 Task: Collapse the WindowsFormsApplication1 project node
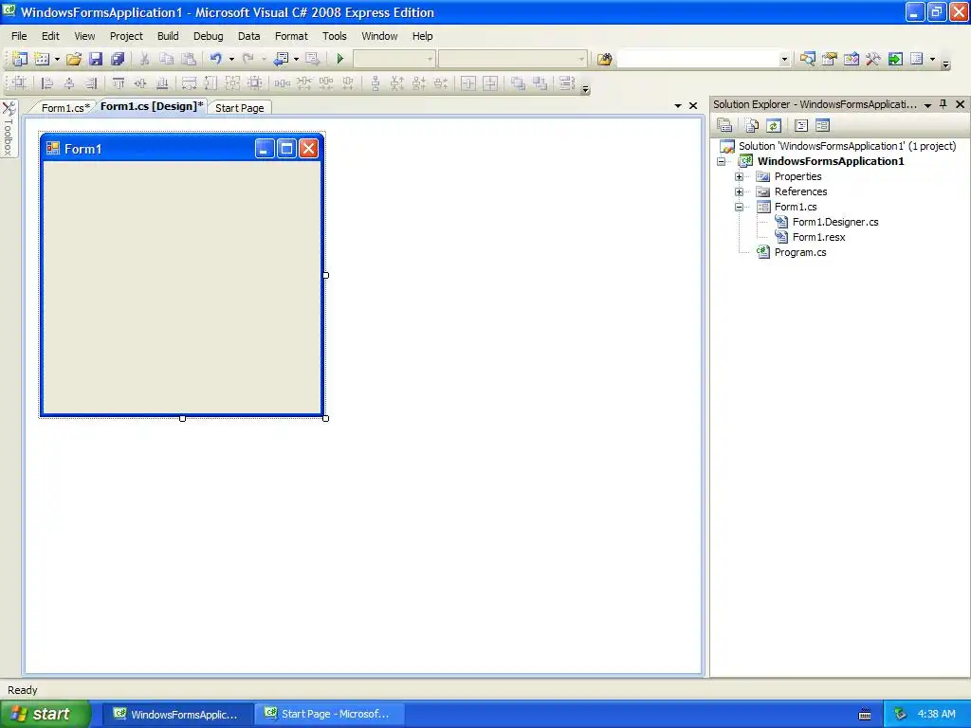point(721,161)
